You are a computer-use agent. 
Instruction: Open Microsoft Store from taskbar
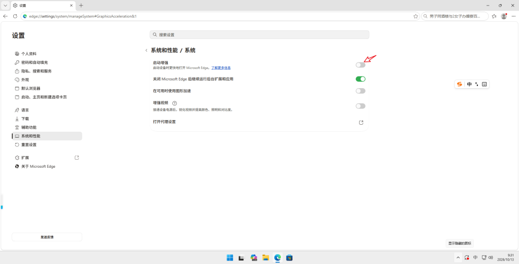289,257
